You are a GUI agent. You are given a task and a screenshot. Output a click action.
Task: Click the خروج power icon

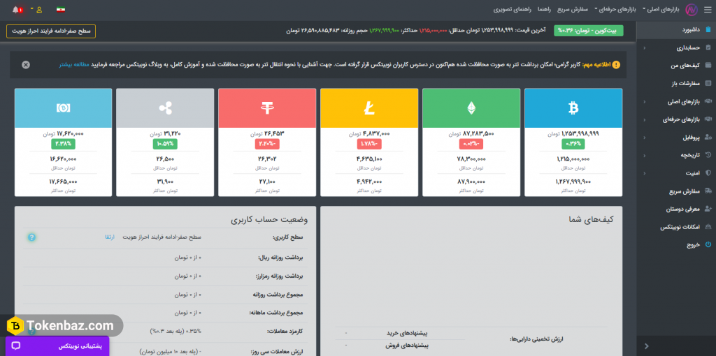click(x=708, y=244)
